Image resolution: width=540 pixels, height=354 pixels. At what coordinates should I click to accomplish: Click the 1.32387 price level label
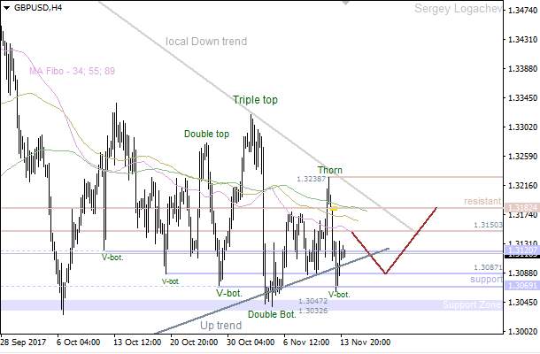(x=312, y=180)
